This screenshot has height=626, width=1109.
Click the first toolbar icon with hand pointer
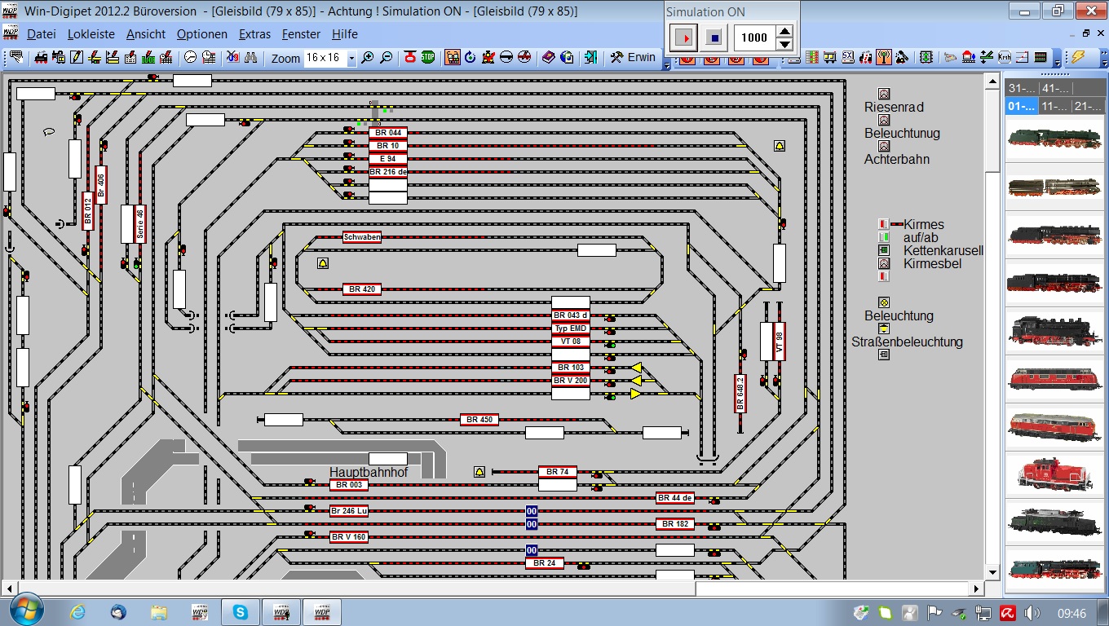[x=16, y=58]
